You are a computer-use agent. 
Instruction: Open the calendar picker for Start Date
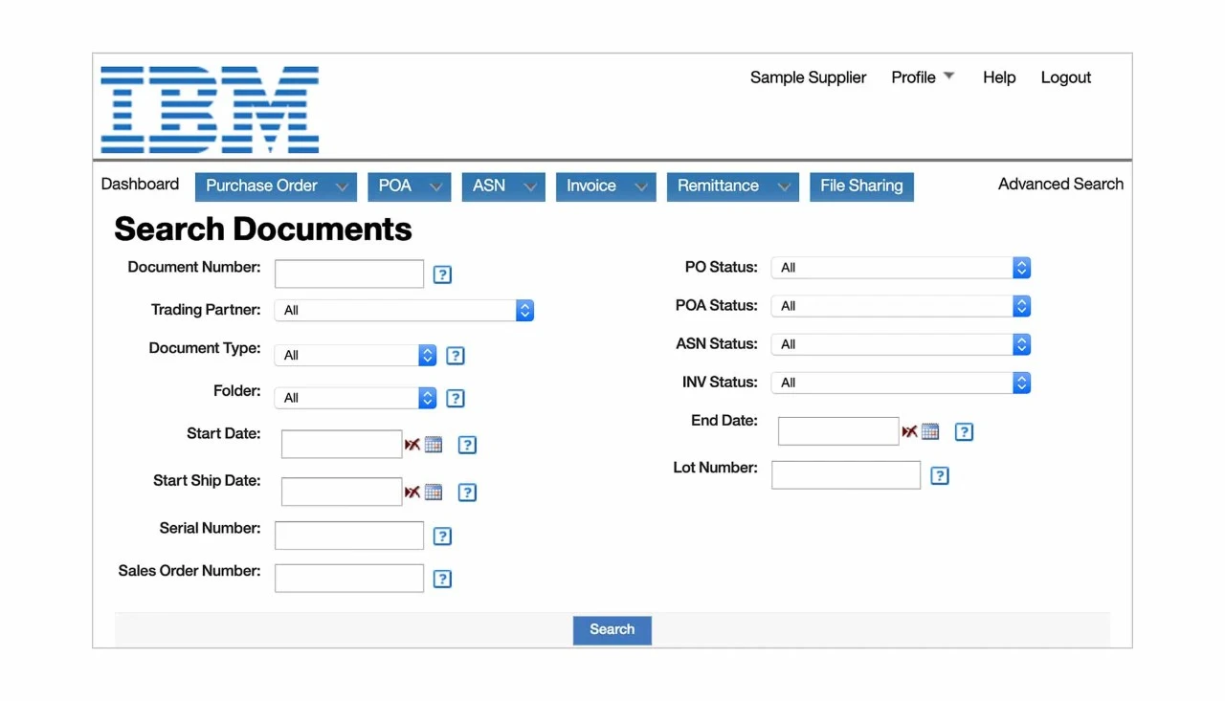coord(434,445)
